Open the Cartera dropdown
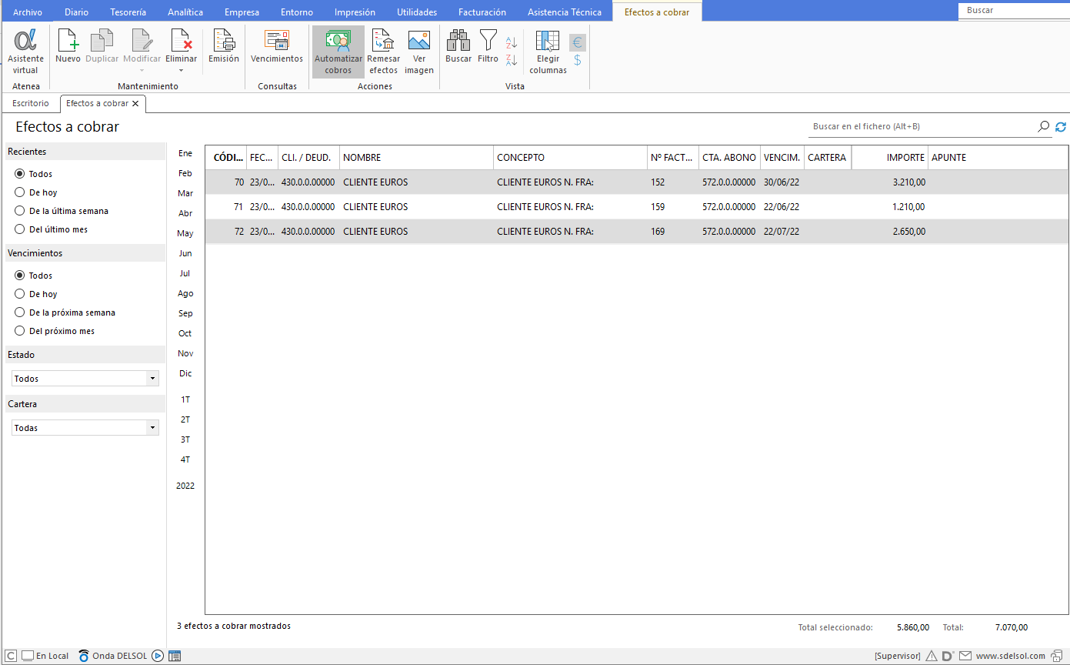Viewport: 1070px width, 665px height. pos(85,428)
